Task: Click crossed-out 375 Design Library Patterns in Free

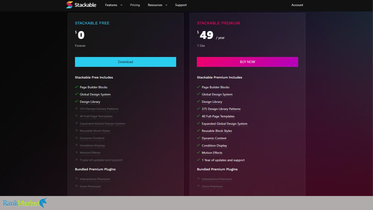Action: (x=99, y=109)
